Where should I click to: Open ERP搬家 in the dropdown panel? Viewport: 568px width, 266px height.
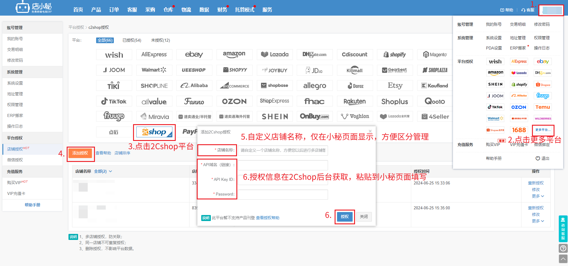[x=518, y=48]
